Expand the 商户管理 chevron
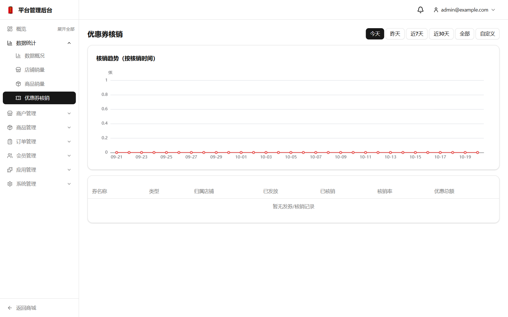The width and height of the screenshot is (508, 317). tap(69, 113)
